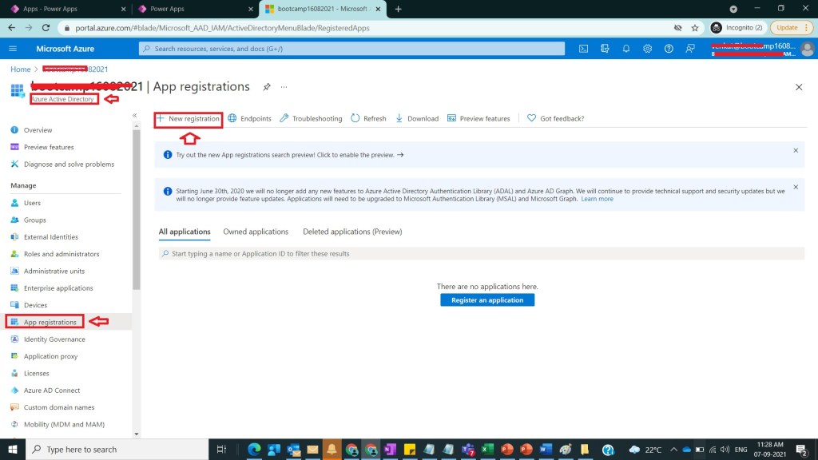818x460 pixels.
Task: Open Enterprise applications in sidebar
Action: pyautogui.click(x=58, y=288)
